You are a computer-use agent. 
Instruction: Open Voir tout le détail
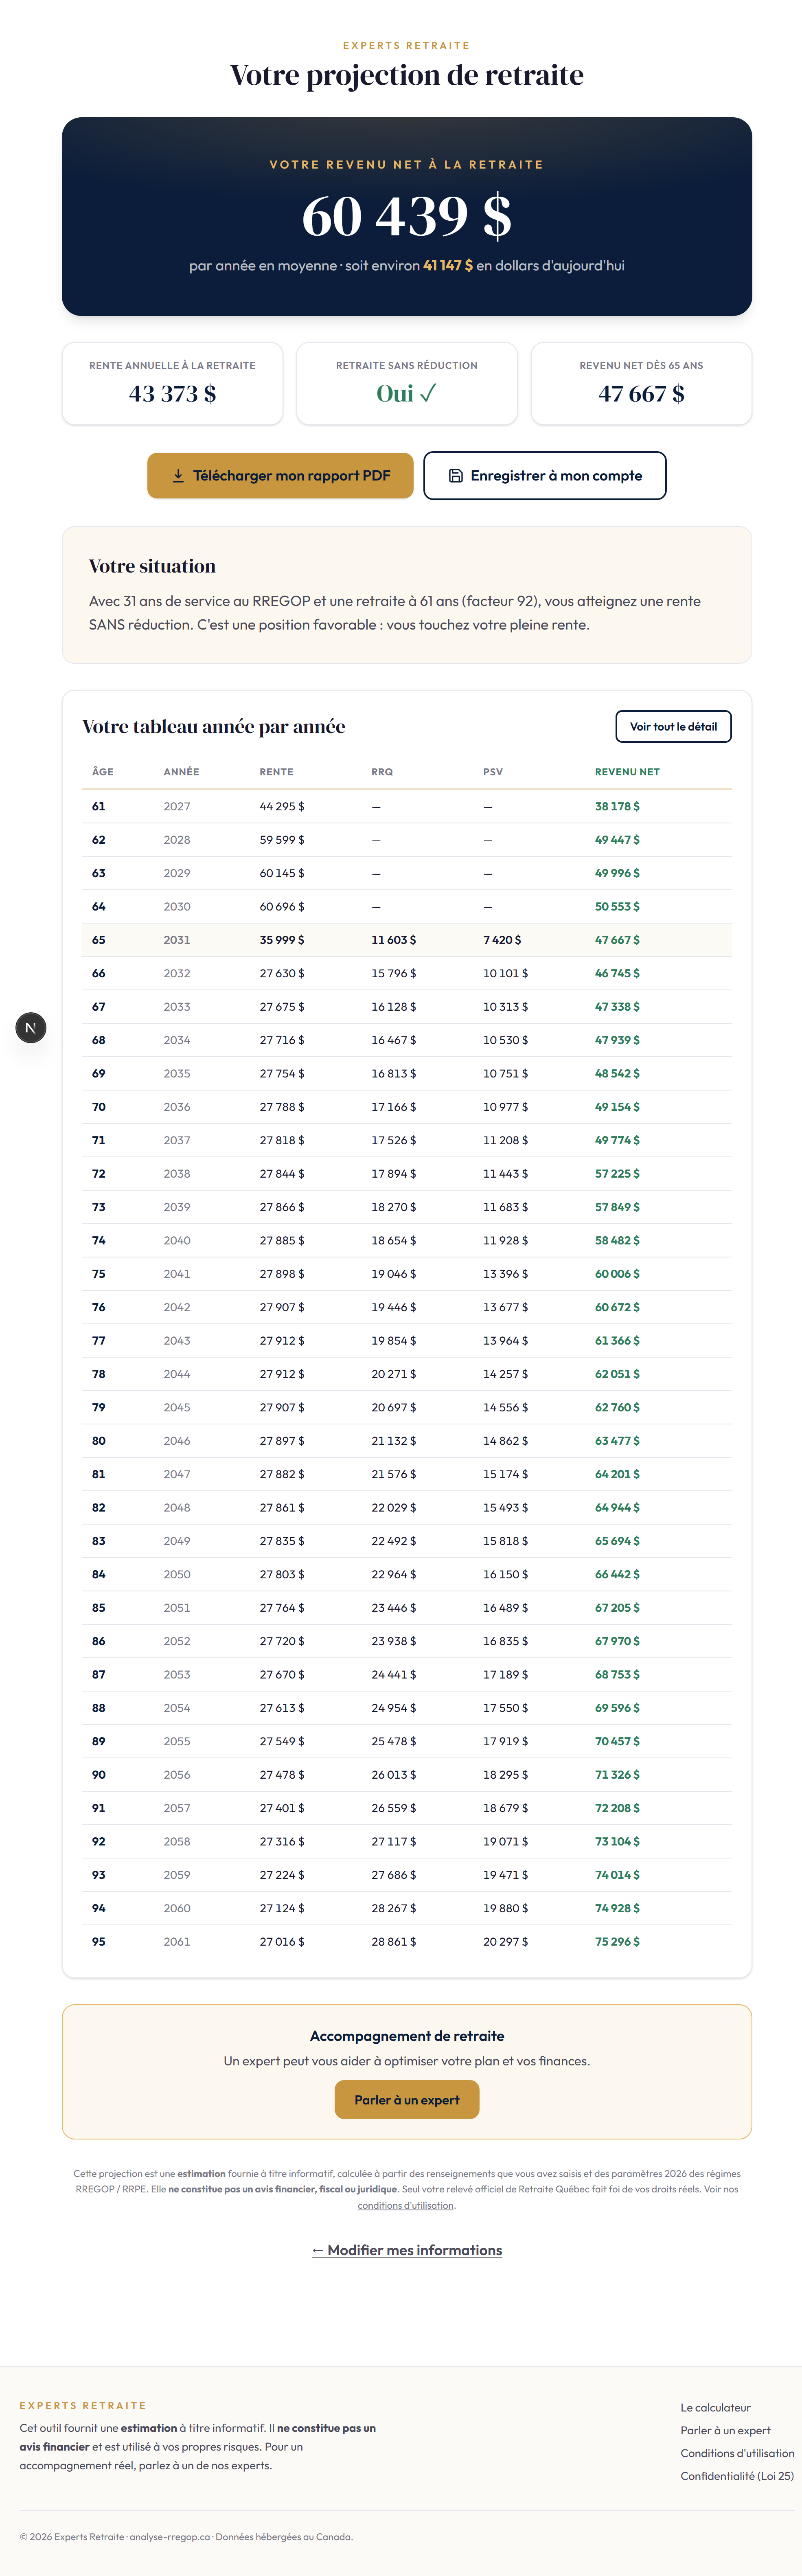tap(673, 727)
